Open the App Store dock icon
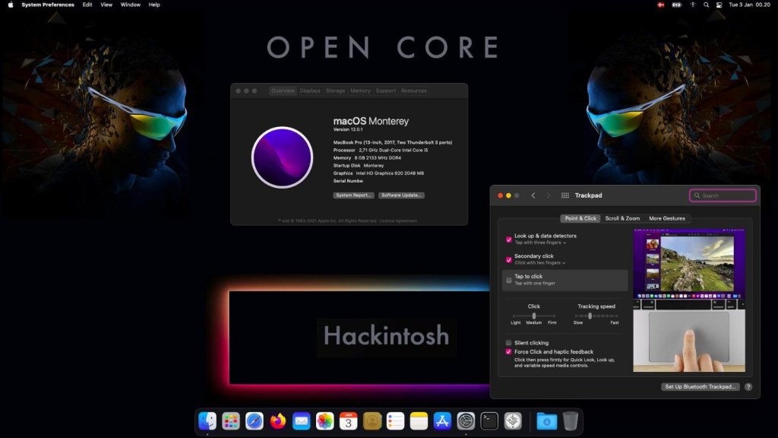The height and width of the screenshot is (438, 778). point(442,421)
